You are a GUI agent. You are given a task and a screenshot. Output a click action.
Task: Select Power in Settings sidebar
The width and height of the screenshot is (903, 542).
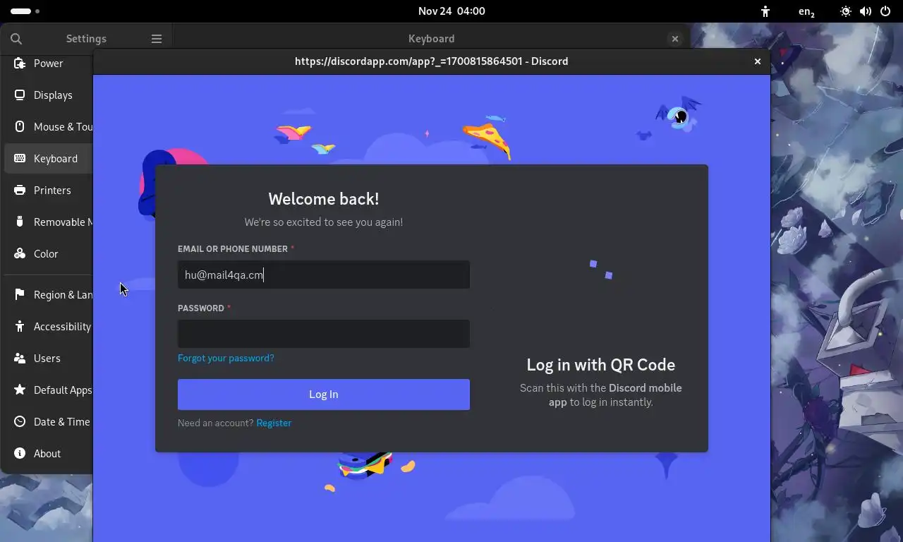48,64
